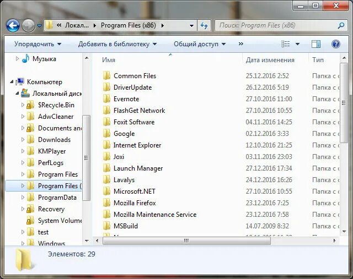Open Help with the question mark icon
This screenshot has height=279, width=353.
click(335, 44)
